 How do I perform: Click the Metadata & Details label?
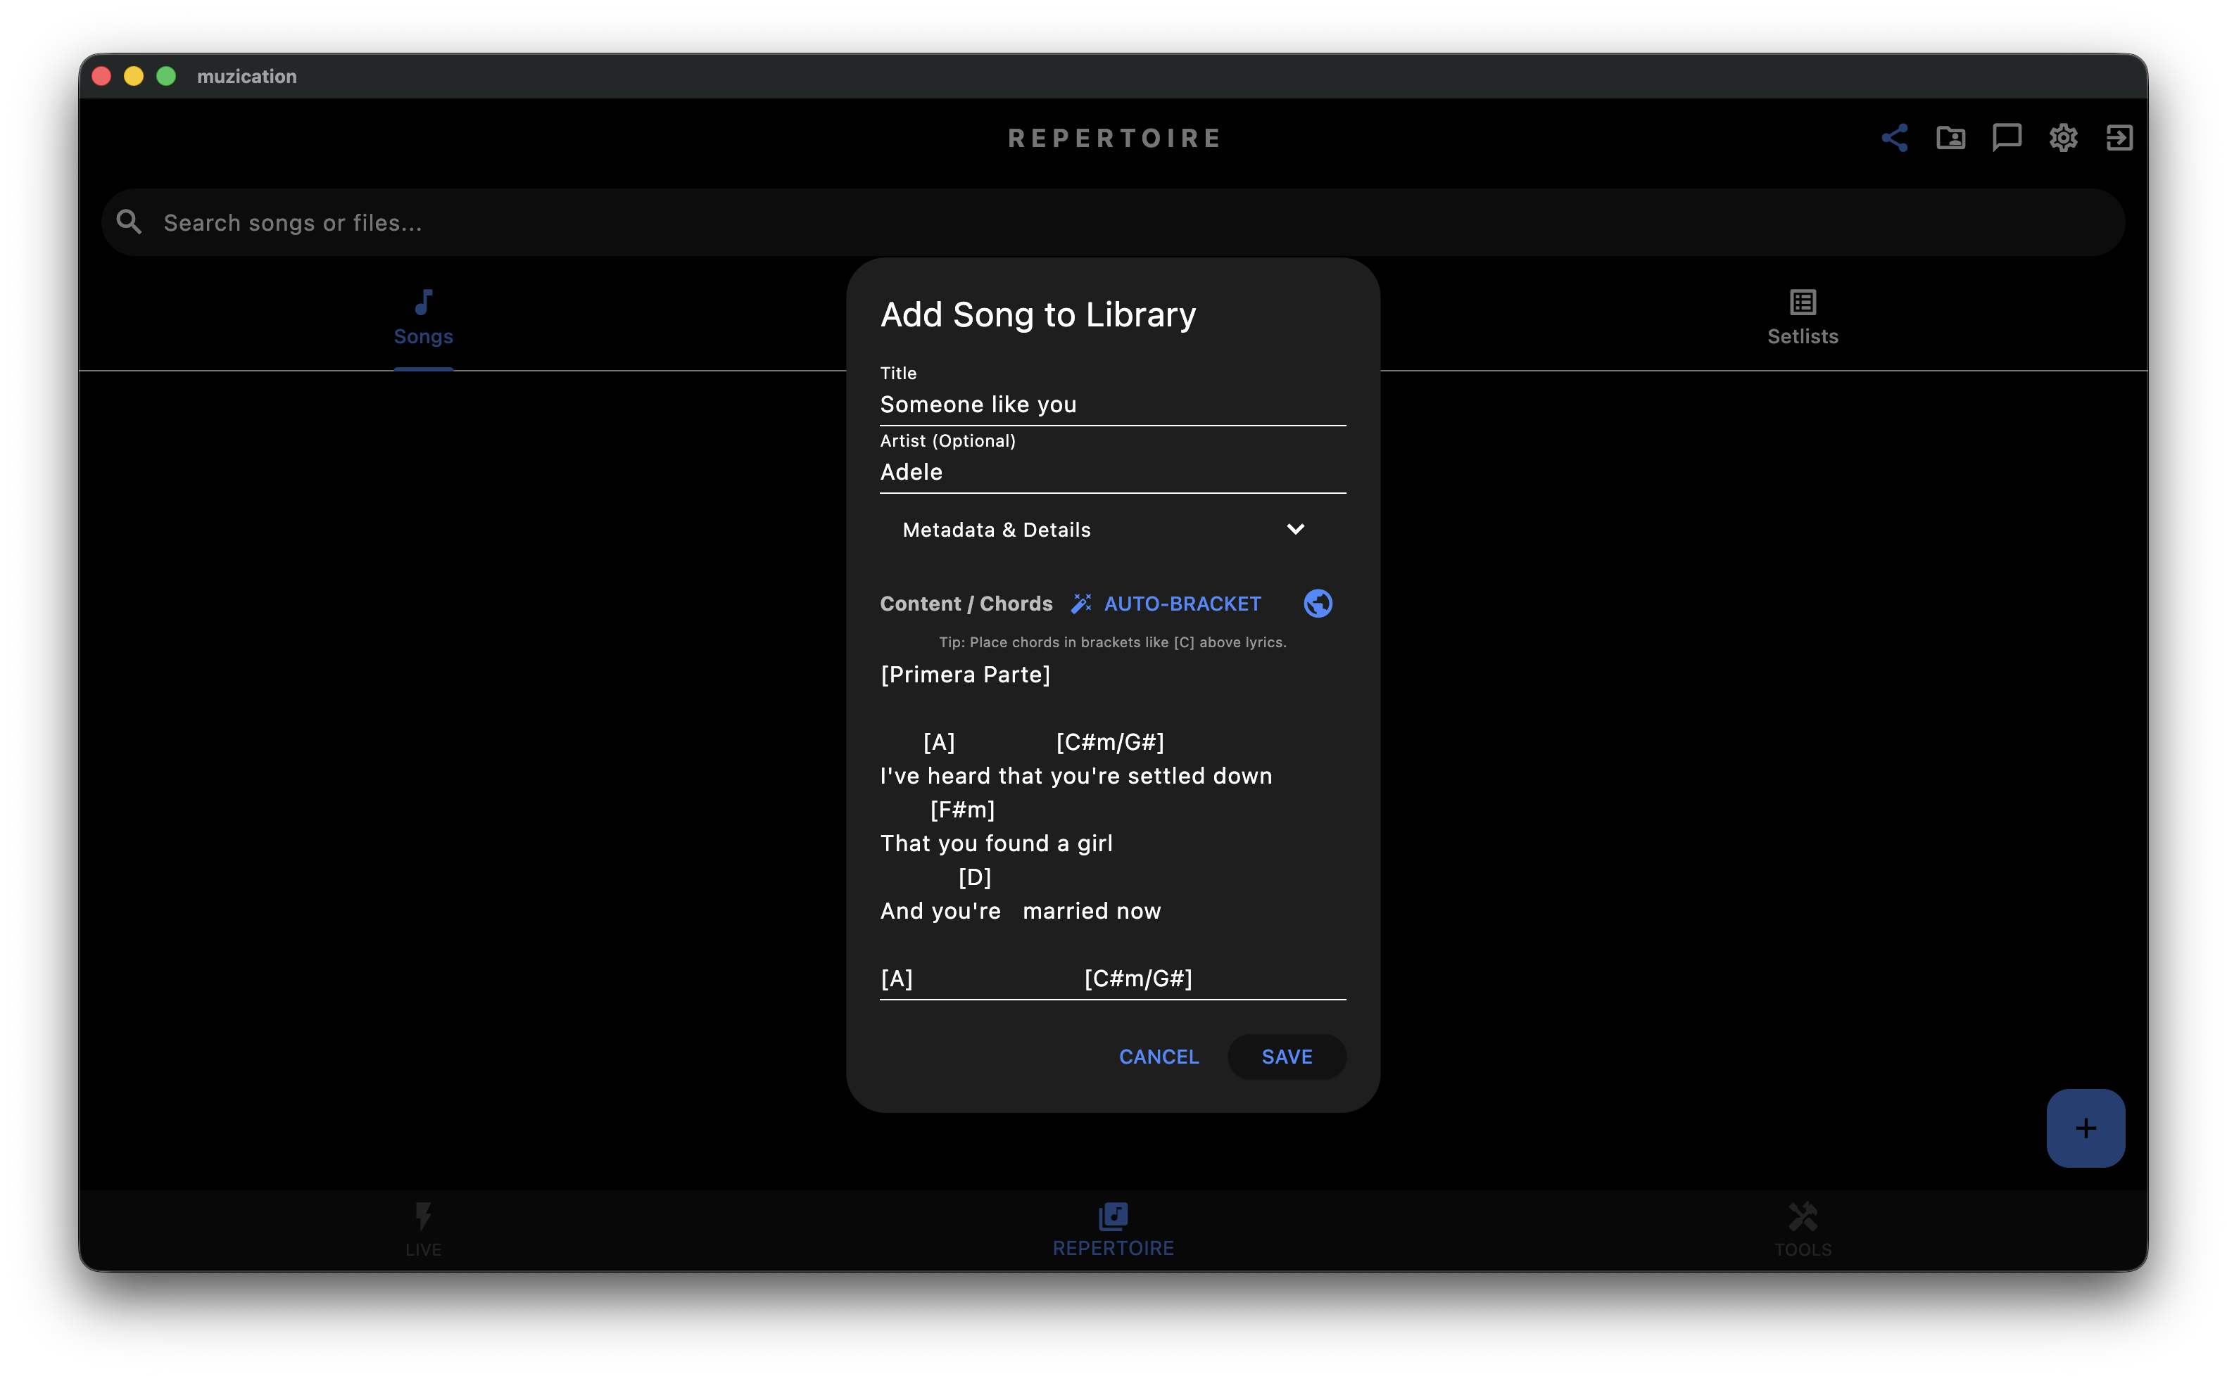996,530
